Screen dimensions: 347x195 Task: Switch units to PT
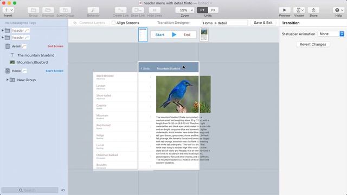pos(202,10)
